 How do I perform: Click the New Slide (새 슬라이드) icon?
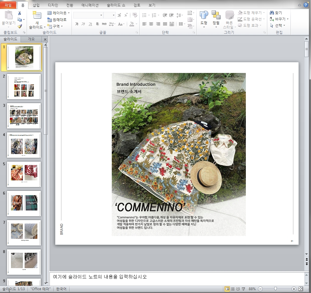pos(37,15)
